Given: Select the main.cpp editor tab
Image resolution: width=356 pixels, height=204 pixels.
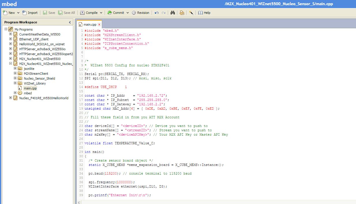Looking at the screenshot, I should coord(89,25).
